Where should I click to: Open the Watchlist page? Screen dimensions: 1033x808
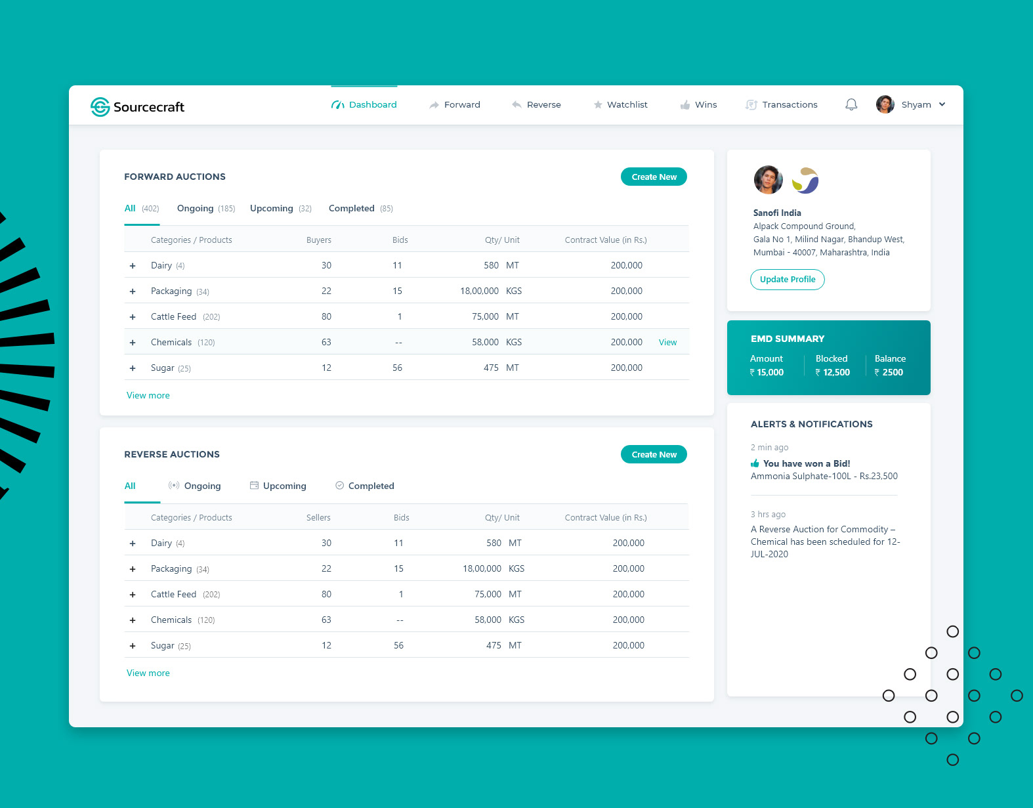[620, 105]
